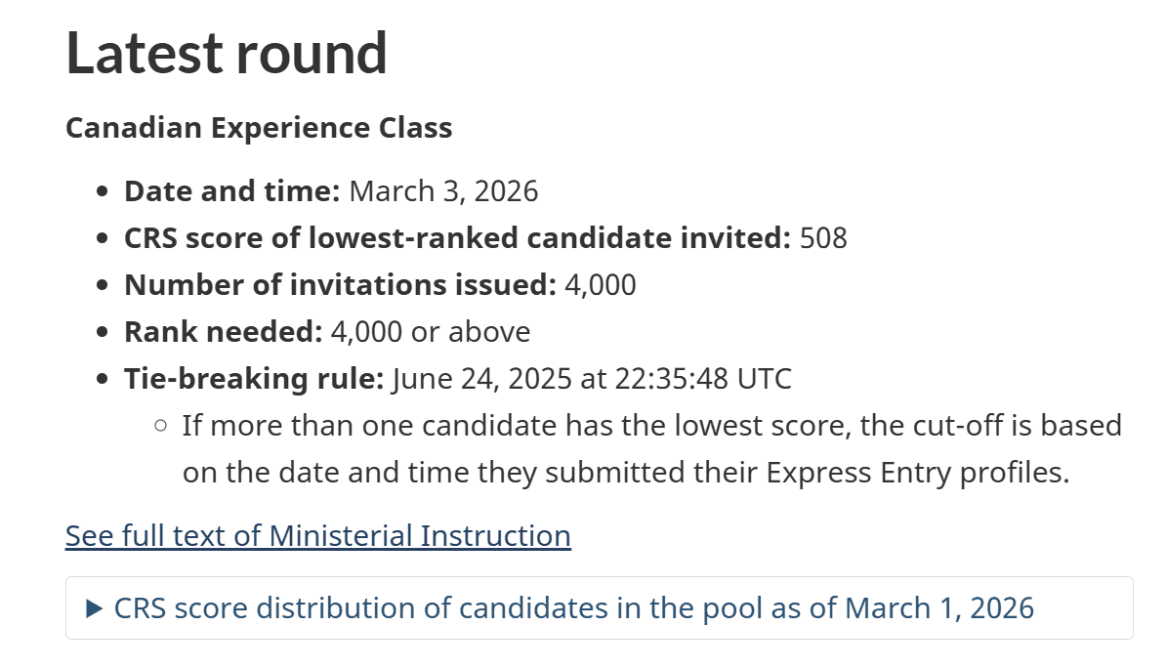
Task: Click the bullet point before "Date and time"
Action: [103, 192]
